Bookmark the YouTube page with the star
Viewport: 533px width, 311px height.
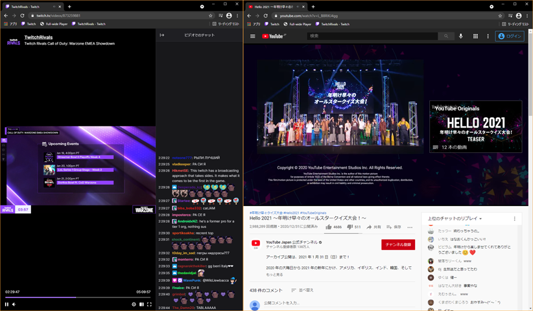click(500, 16)
